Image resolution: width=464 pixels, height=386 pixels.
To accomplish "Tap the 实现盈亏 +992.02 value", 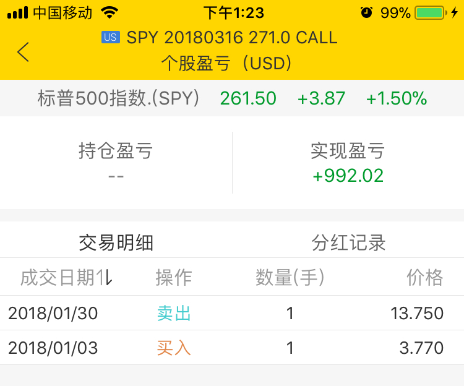I will click(x=348, y=176).
